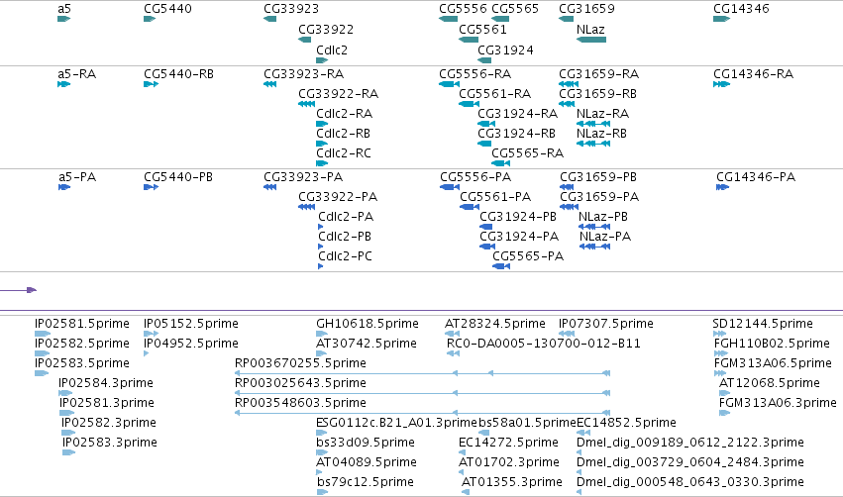Click label IP02584.3prime

click(105, 383)
